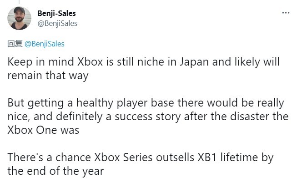Click the Benji-Sales profile avatar photo
The width and height of the screenshot is (297, 183).
tap(20, 19)
